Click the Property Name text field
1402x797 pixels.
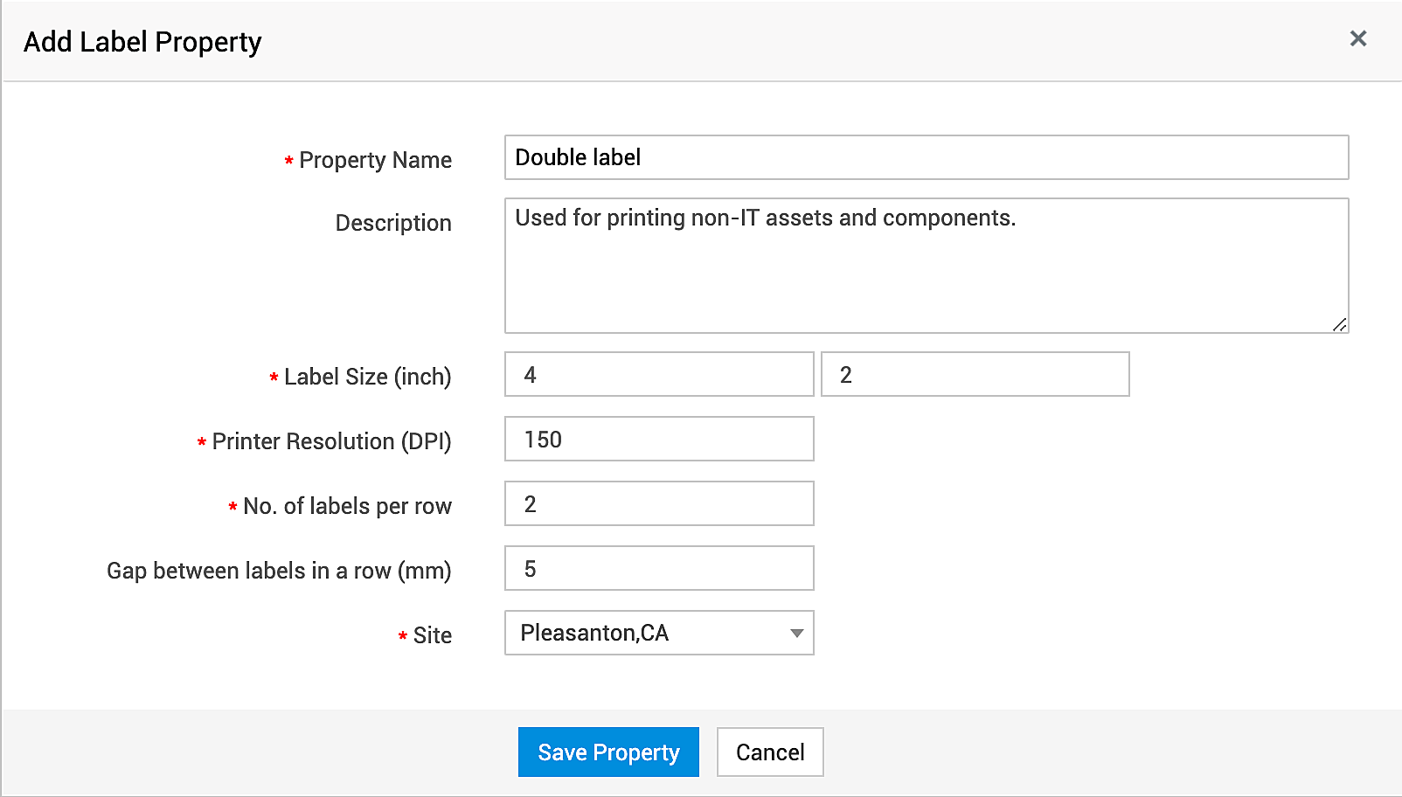tap(926, 157)
